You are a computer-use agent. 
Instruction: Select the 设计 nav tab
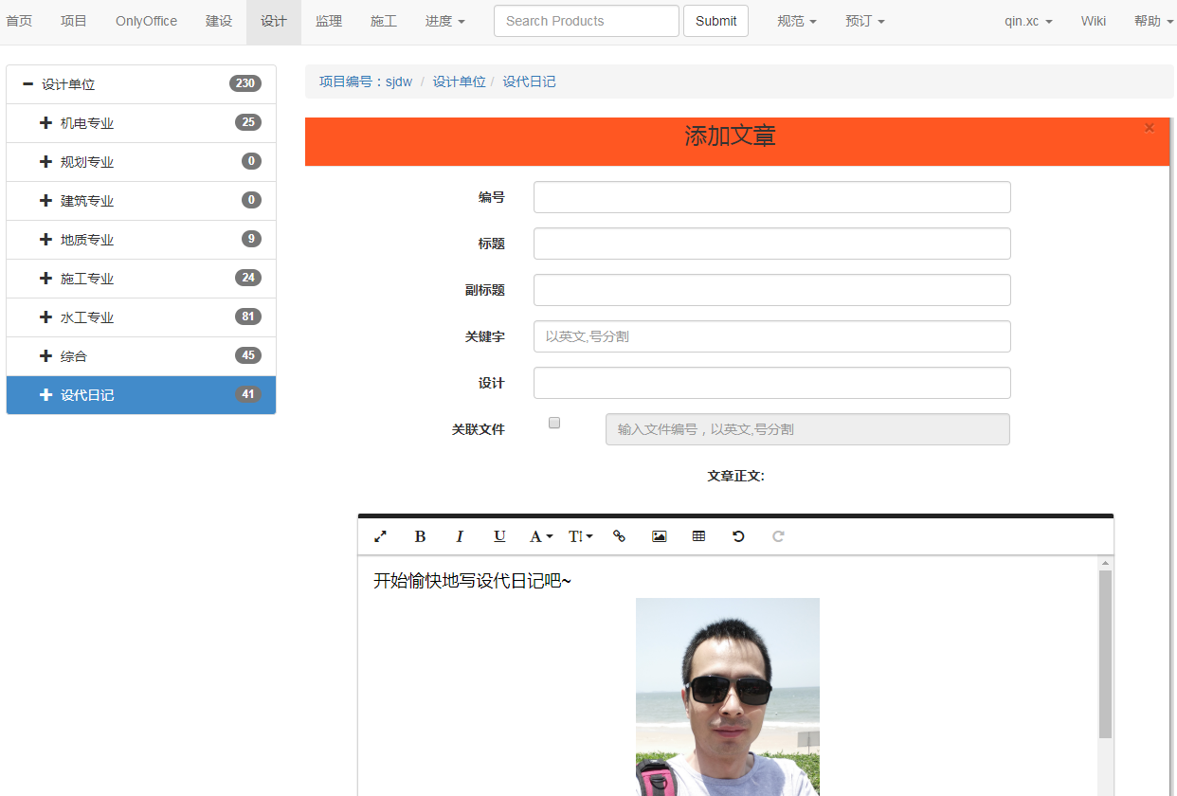274,21
